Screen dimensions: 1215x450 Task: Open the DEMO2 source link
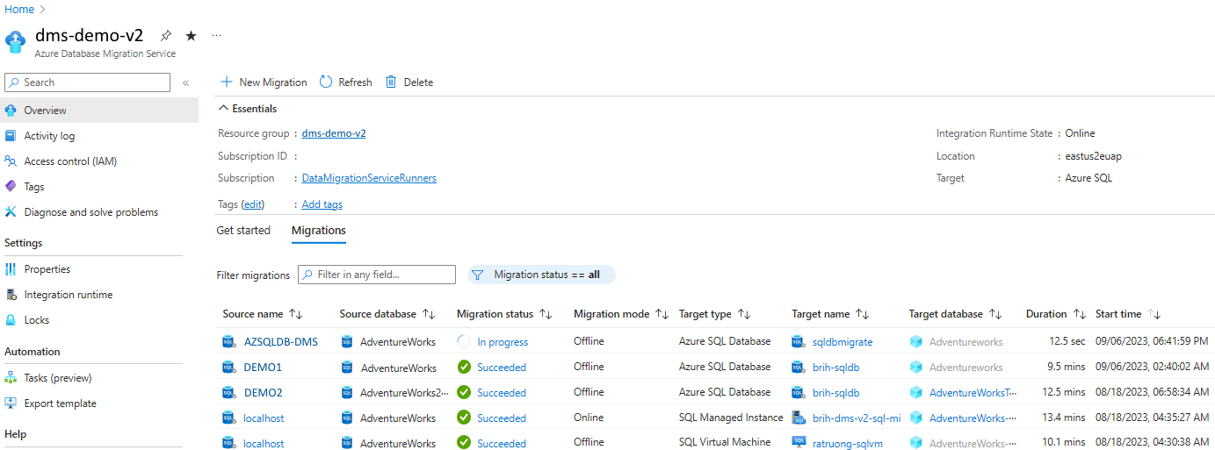tap(263, 393)
